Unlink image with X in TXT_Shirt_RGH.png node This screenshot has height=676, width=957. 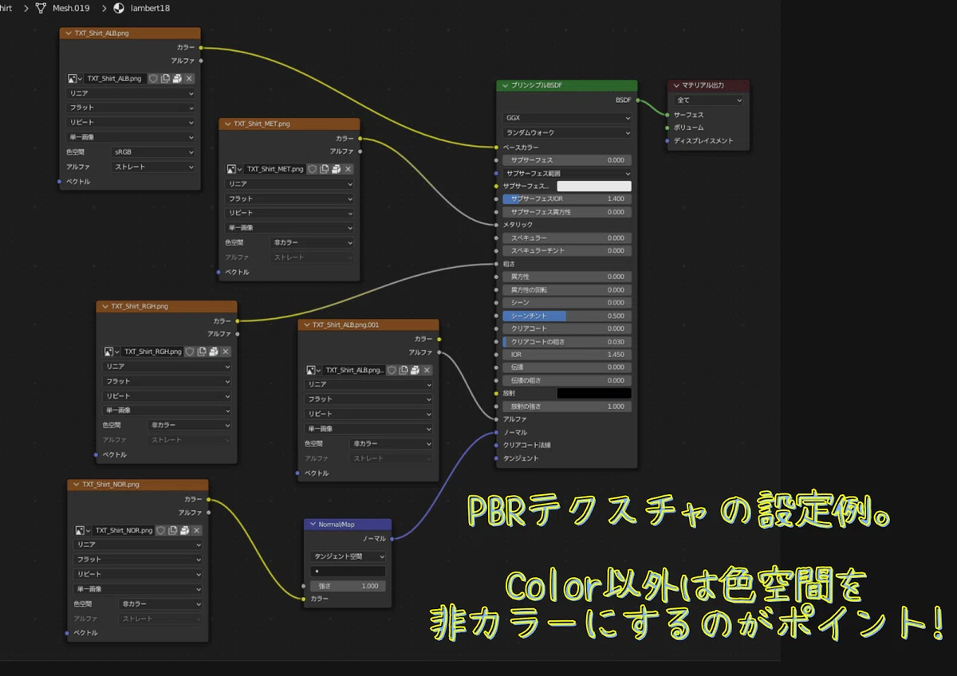pyautogui.click(x=226, y=352)
